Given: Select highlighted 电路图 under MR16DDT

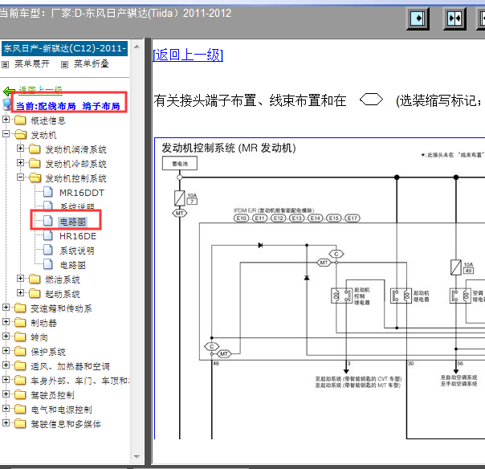Looking at the screenshot, I should 73,222.
